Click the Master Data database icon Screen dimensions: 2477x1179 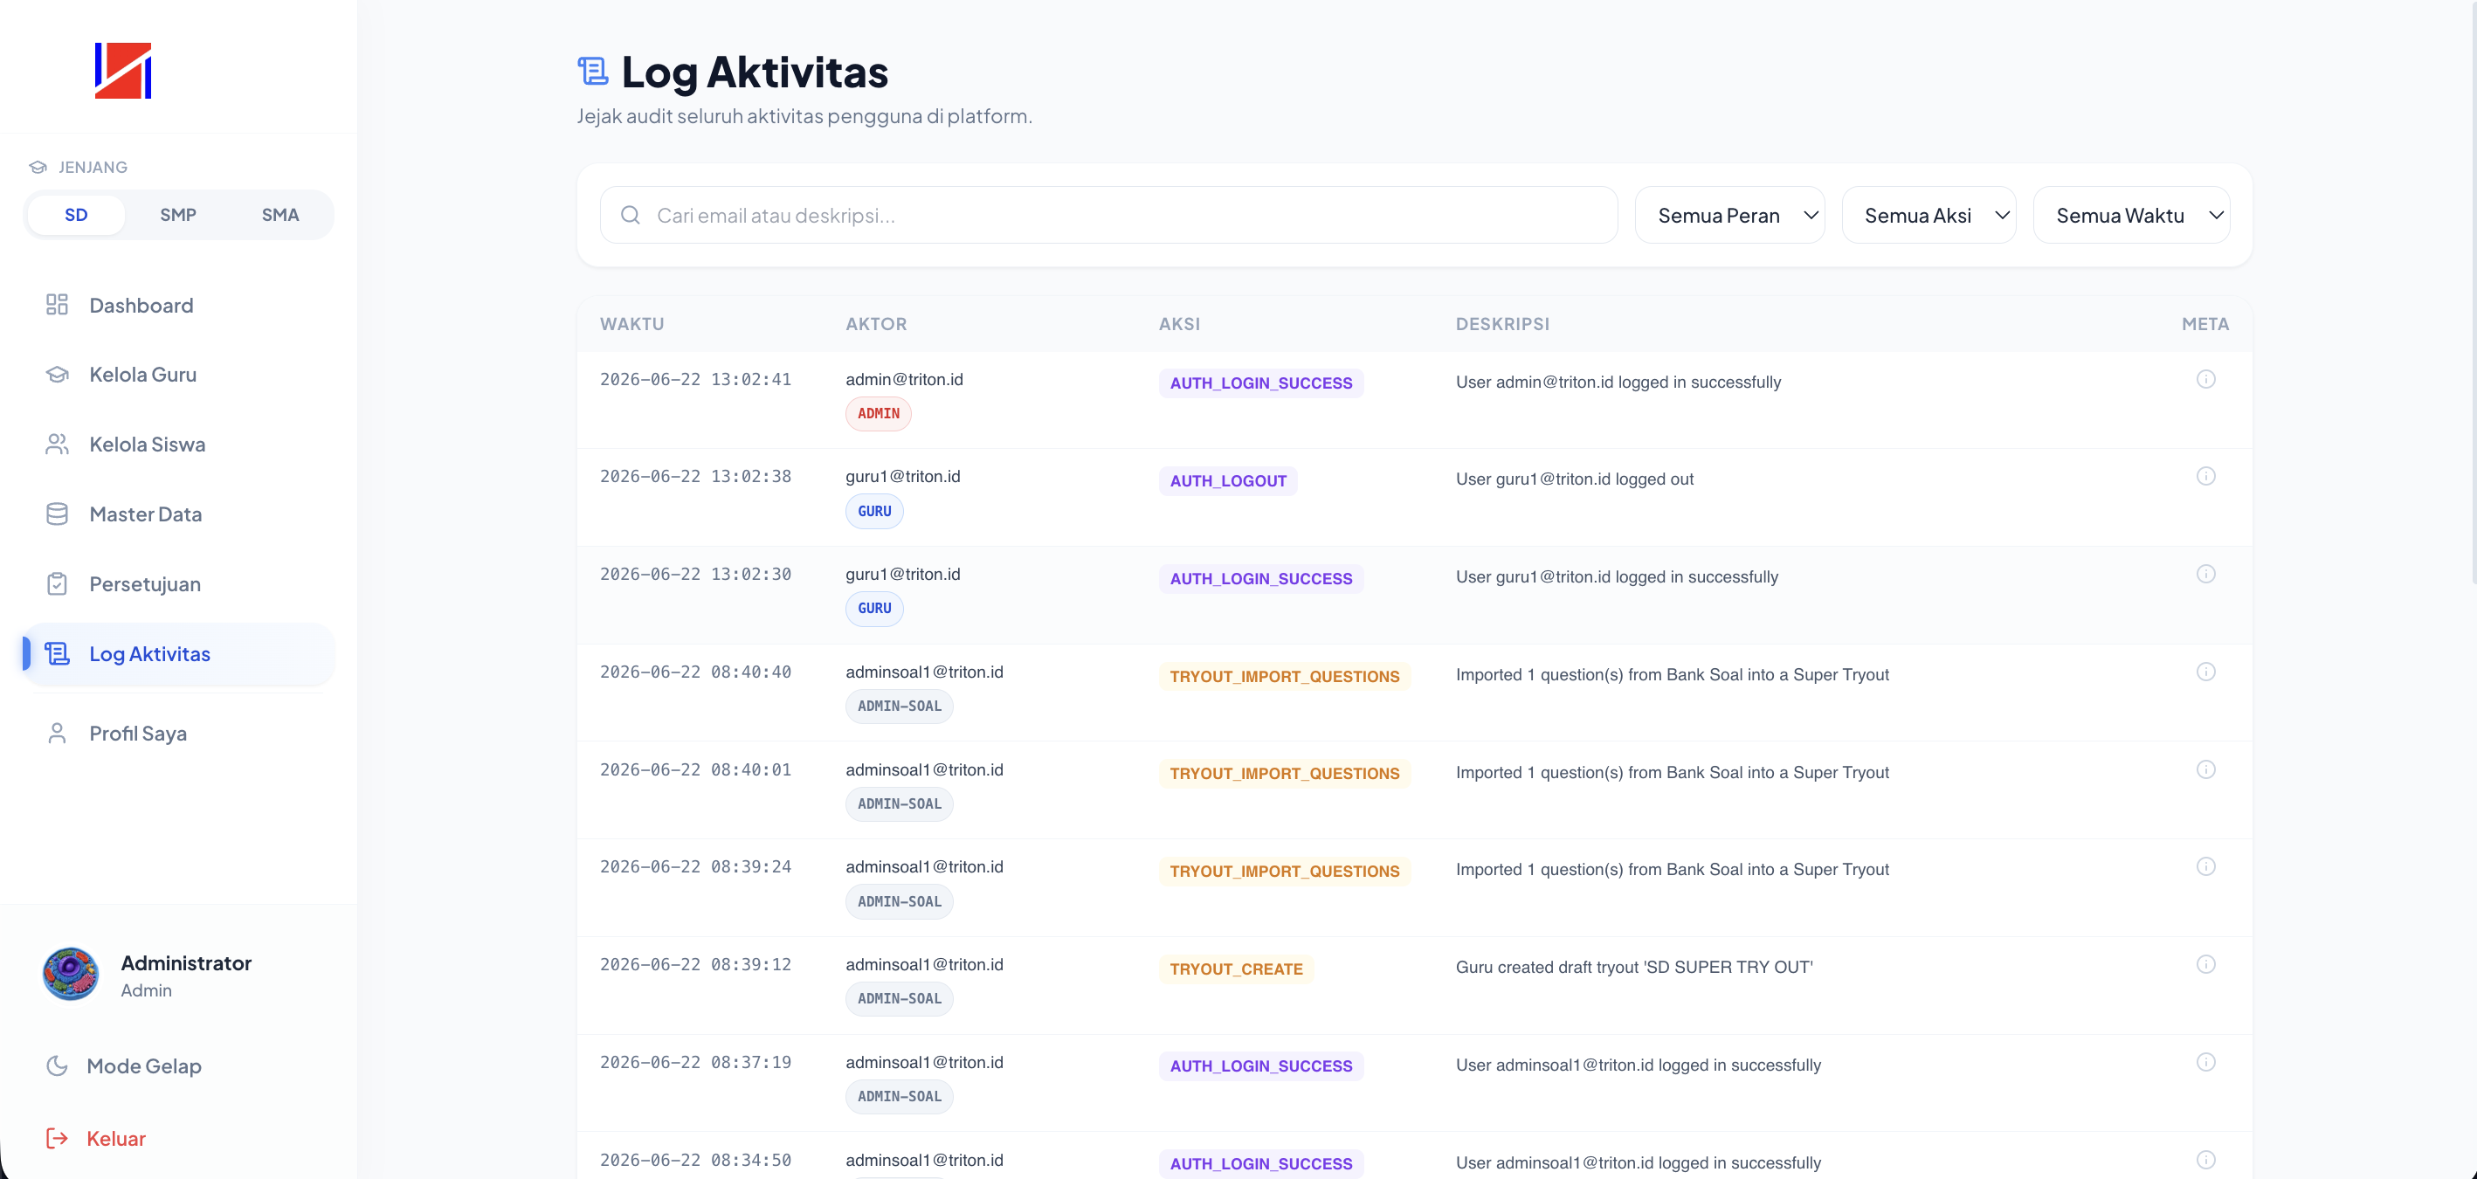(x=57, y=514)
